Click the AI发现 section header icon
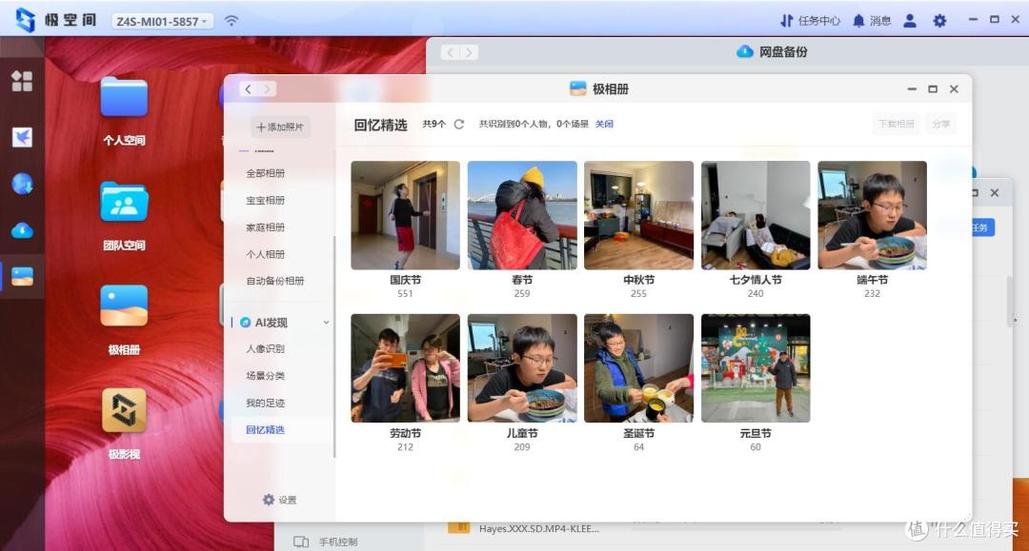This screenshot has height=551, width=1029. point(246,323)
